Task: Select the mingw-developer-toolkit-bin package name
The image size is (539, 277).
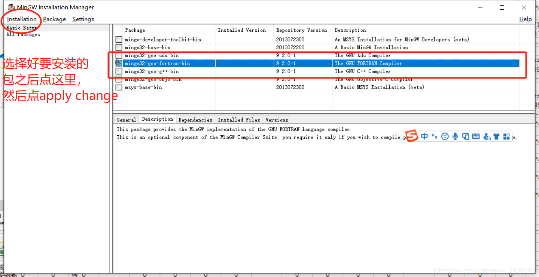Action: click(x=163, y=39)
